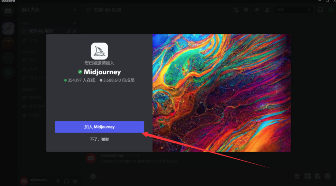Viewport: 336px width, 186px height.
Task: Open the 公告 channel
Action: point(33,40)
